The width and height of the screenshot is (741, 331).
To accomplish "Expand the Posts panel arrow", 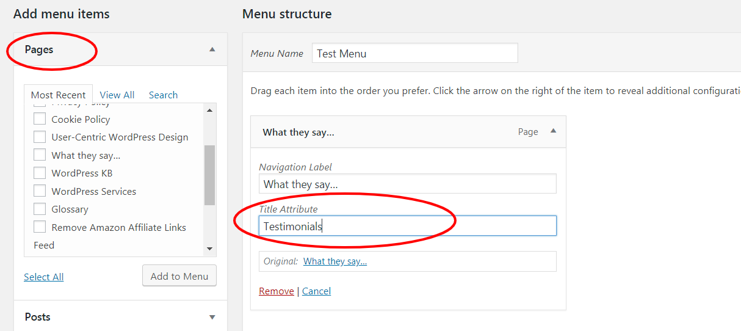I will [x=212, y=317].
